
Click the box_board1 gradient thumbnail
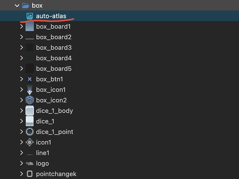tap(30, 26)
